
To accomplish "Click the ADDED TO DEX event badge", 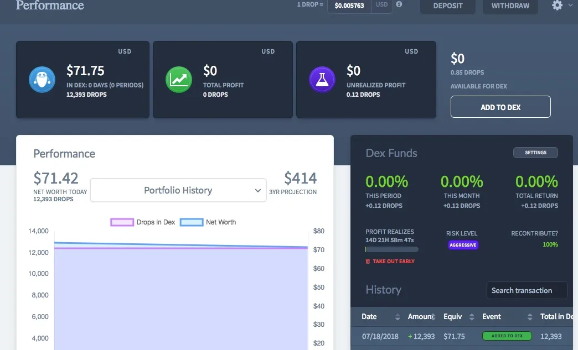I will [507, 336].
